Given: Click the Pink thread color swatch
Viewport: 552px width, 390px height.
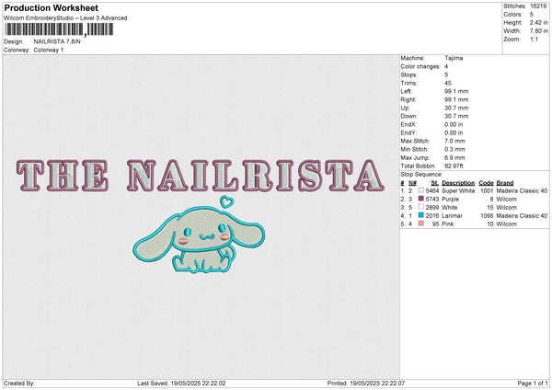Looking at the screenshot, I should point(421,224).
